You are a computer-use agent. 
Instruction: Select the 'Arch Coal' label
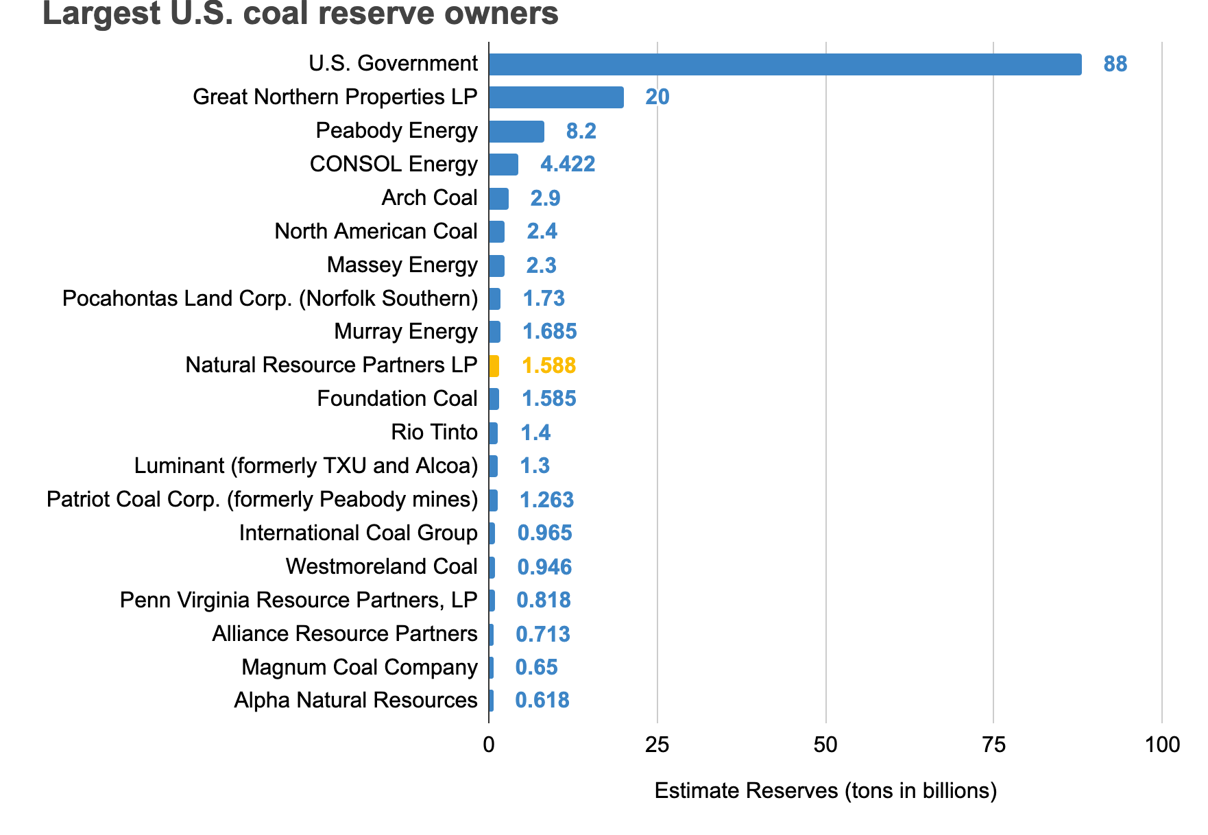[x=429, y=198]
